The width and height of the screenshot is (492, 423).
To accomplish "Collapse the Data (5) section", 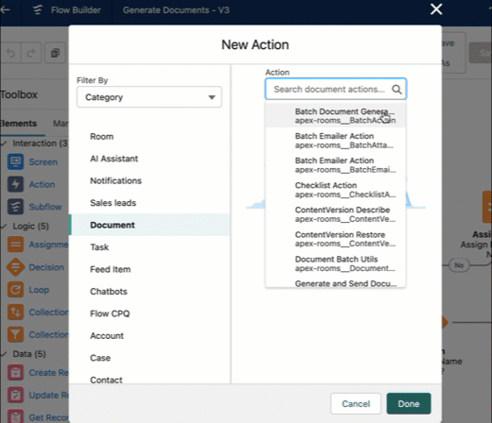I will coord(4,354).
